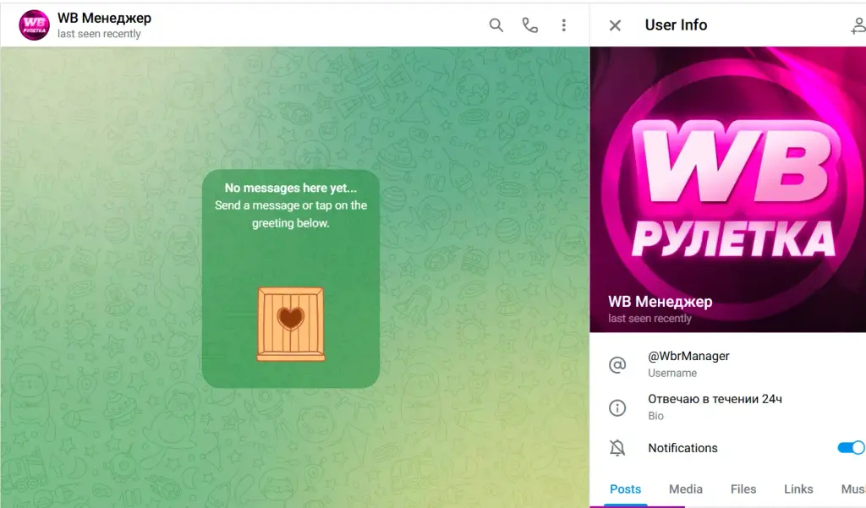Click the User Info panel title
866x508 pixels.
coord(676,25)
